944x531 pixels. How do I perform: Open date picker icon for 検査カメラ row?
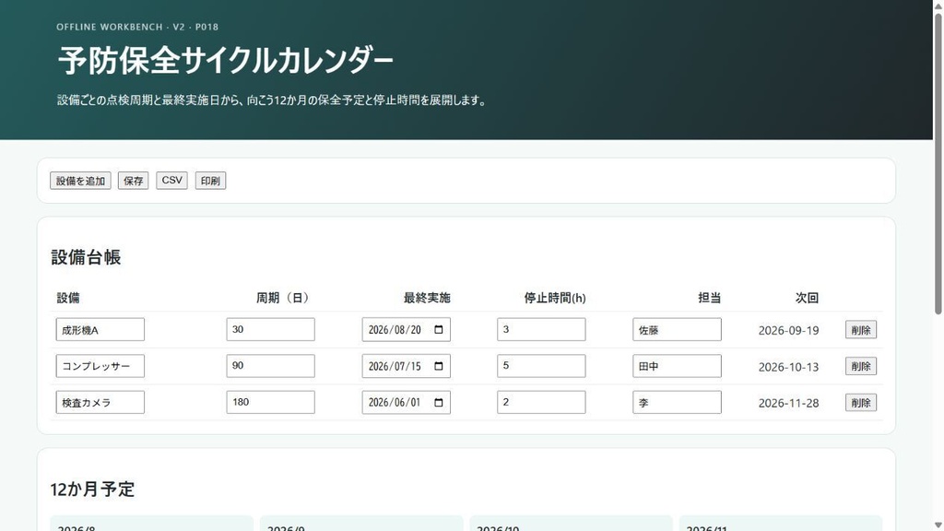[x=438, y=403]
